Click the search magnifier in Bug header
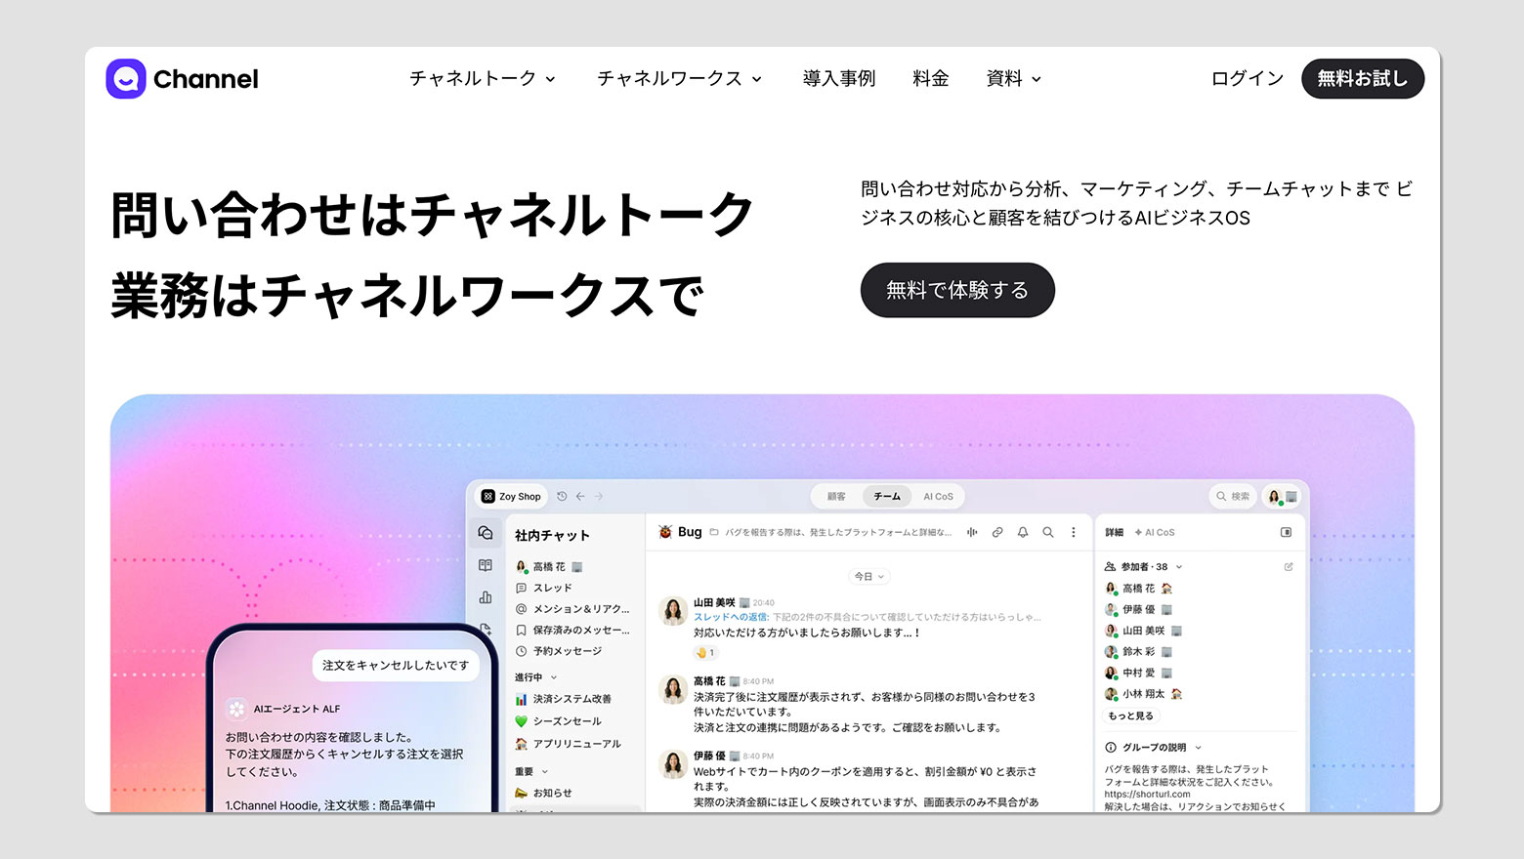 [1048, 532]
